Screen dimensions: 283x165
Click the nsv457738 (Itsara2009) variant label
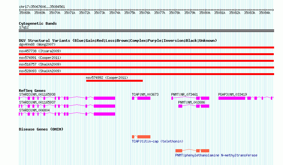click(x=40, y=51)
